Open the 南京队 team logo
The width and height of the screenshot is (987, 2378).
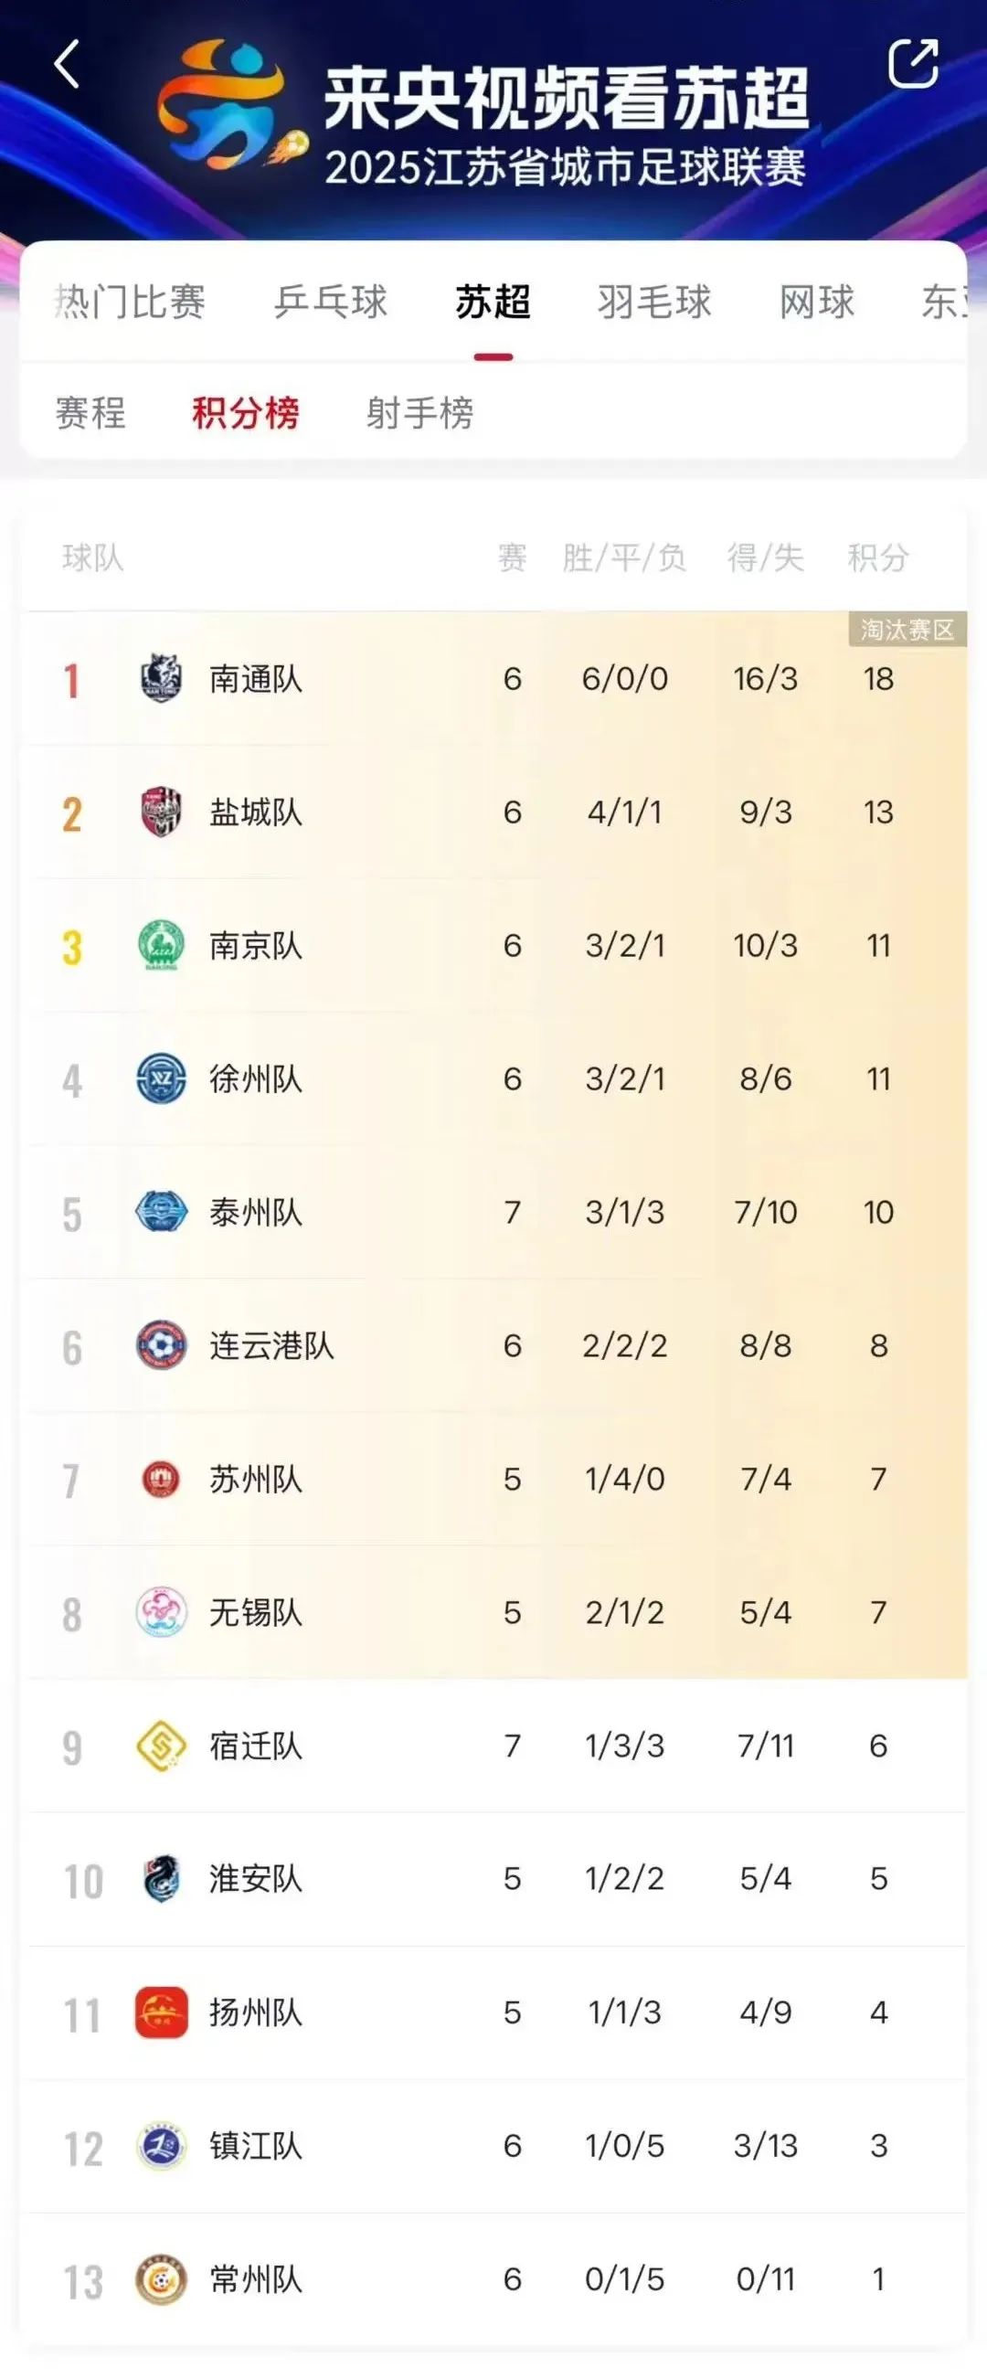pos(162,945)
